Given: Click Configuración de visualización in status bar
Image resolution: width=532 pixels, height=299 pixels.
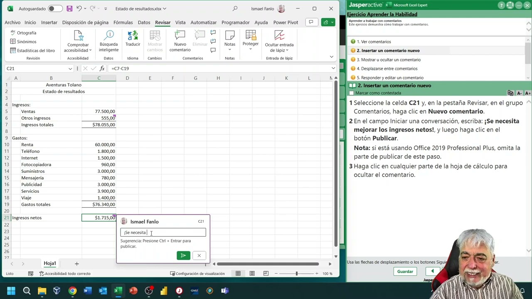Looking at the screenshot, I should 197,274.
